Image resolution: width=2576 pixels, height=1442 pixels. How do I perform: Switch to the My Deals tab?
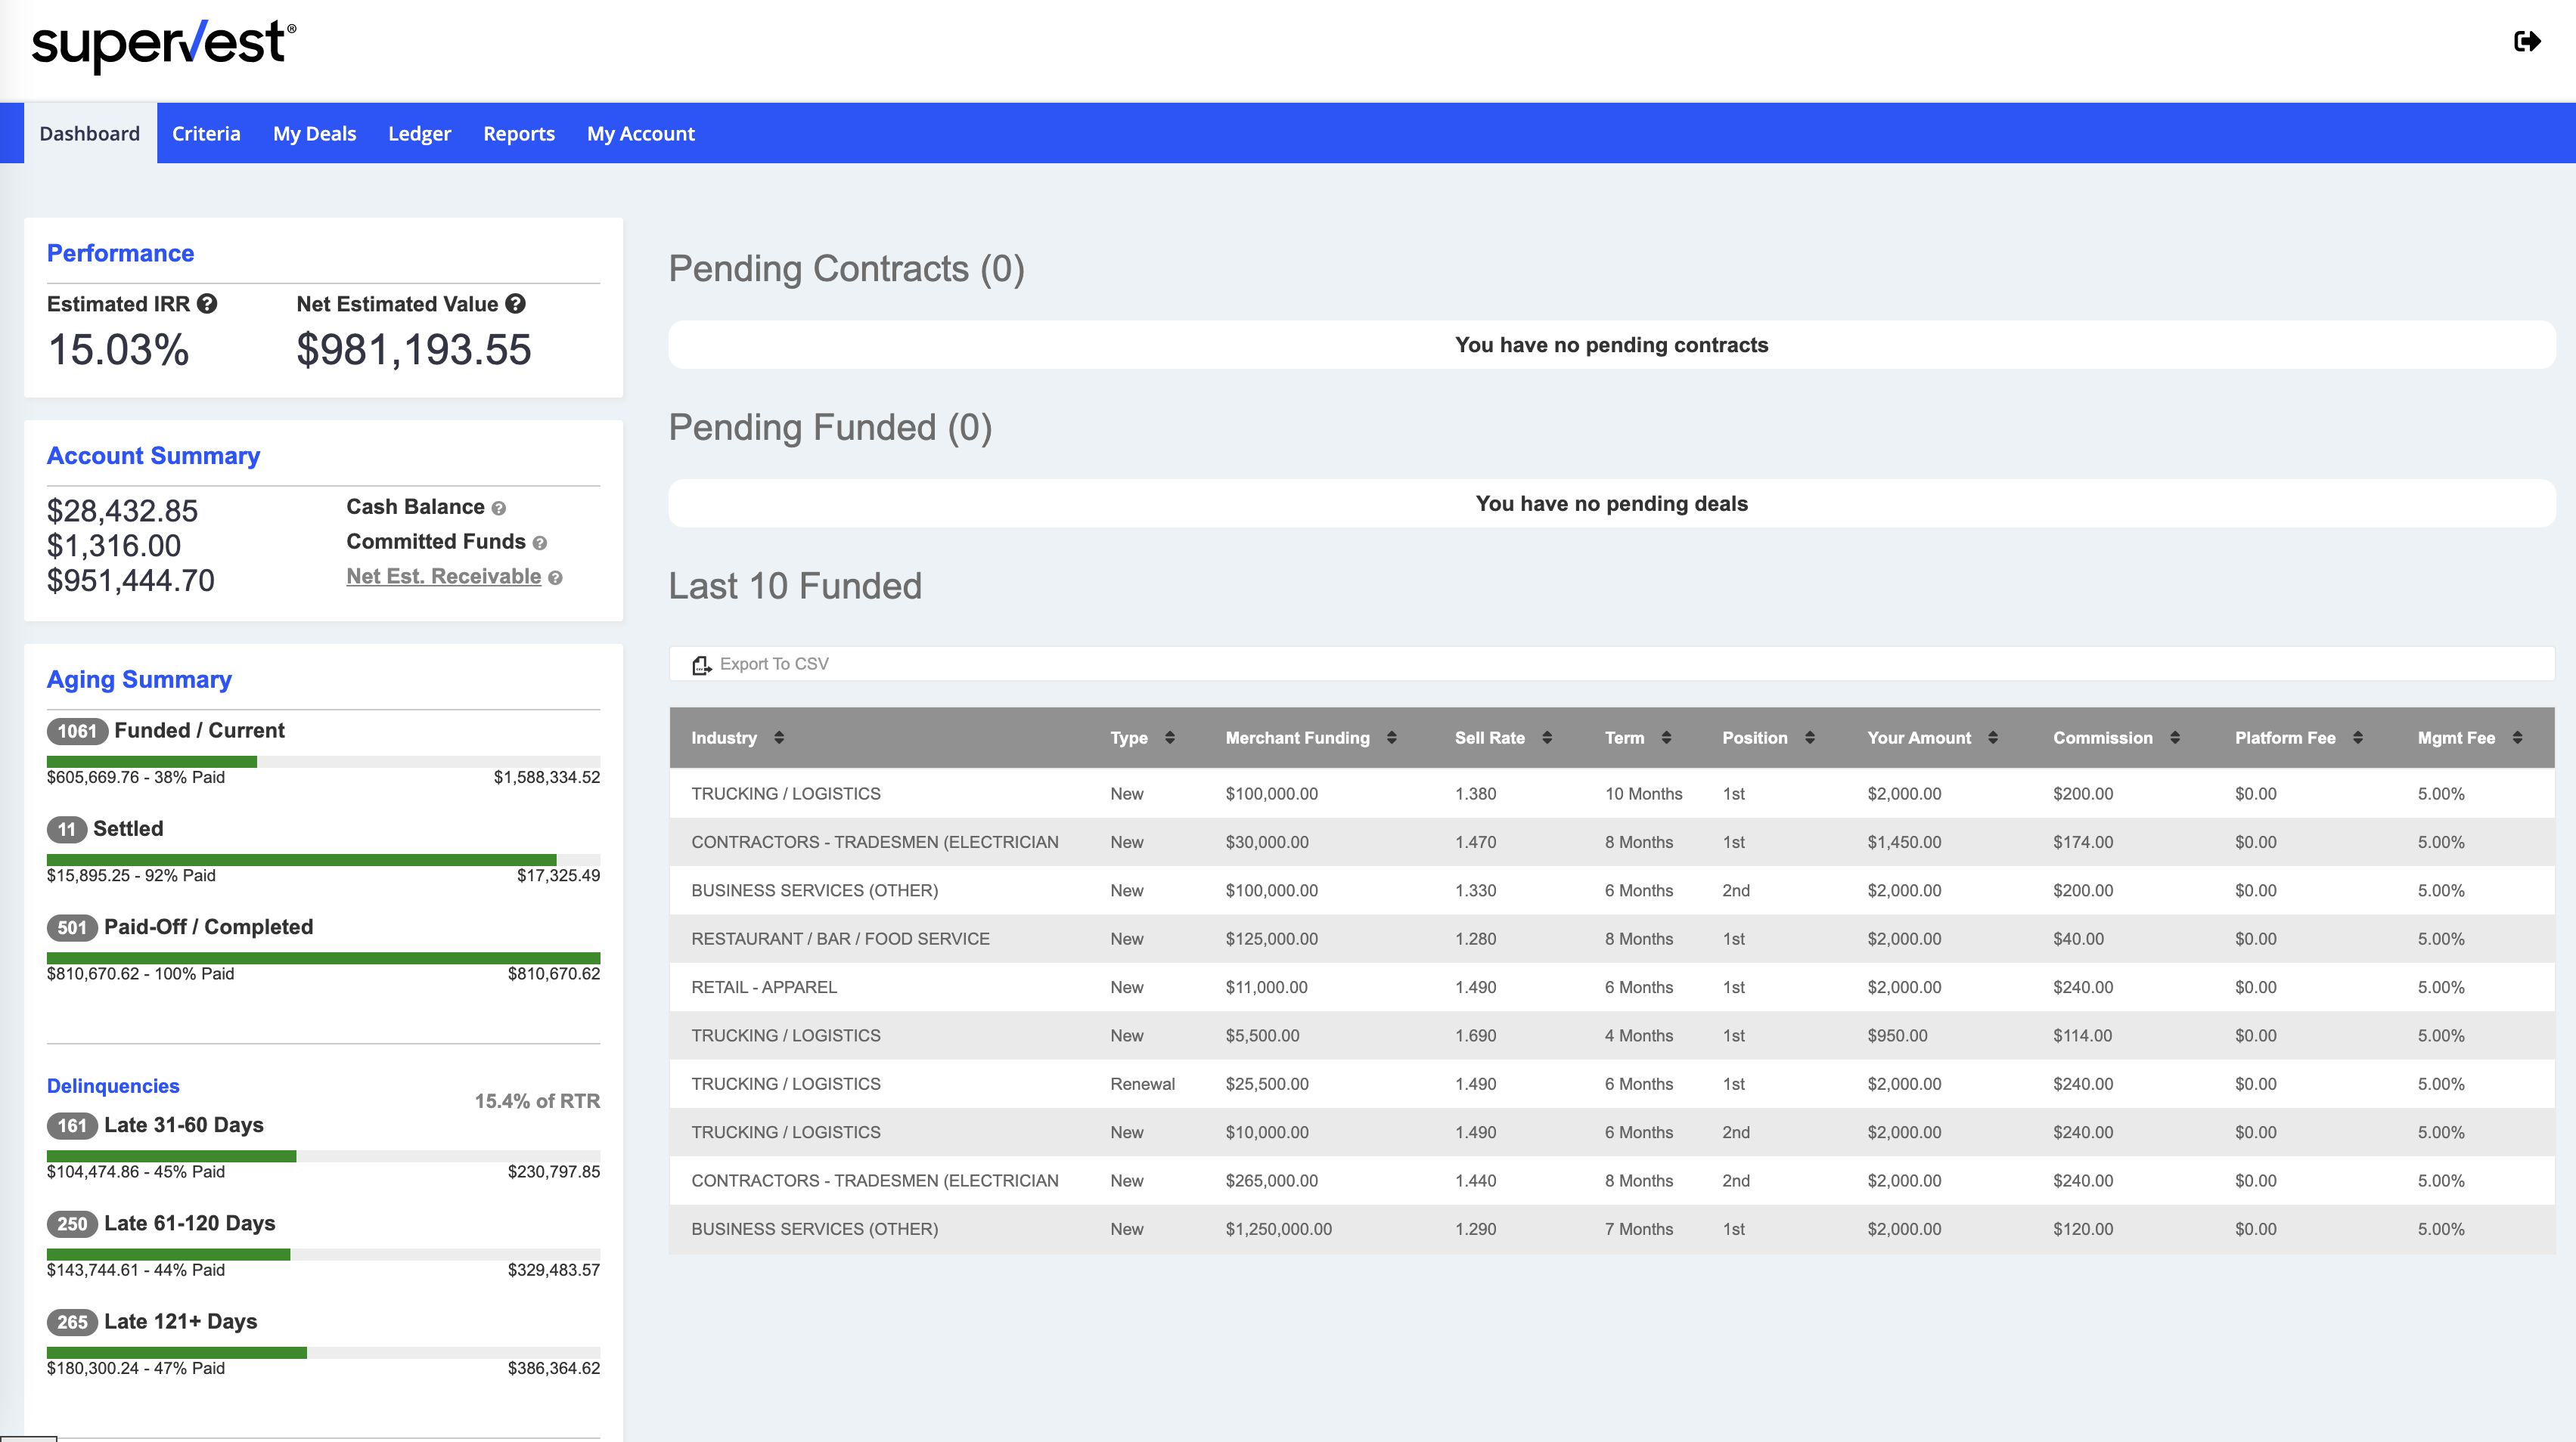click(314, 134)
